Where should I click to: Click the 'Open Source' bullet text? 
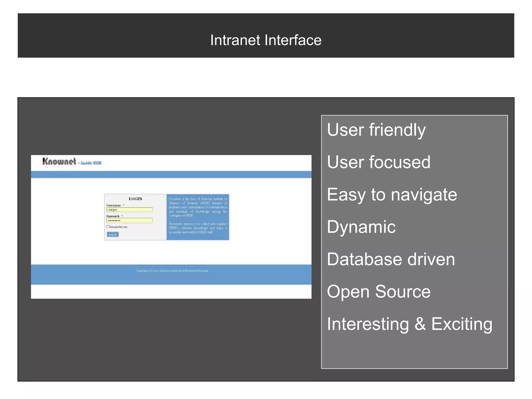378,291
